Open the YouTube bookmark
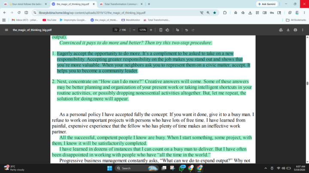Image resolution: width=309 pixels, height=173 pixels. pos(49,20)
